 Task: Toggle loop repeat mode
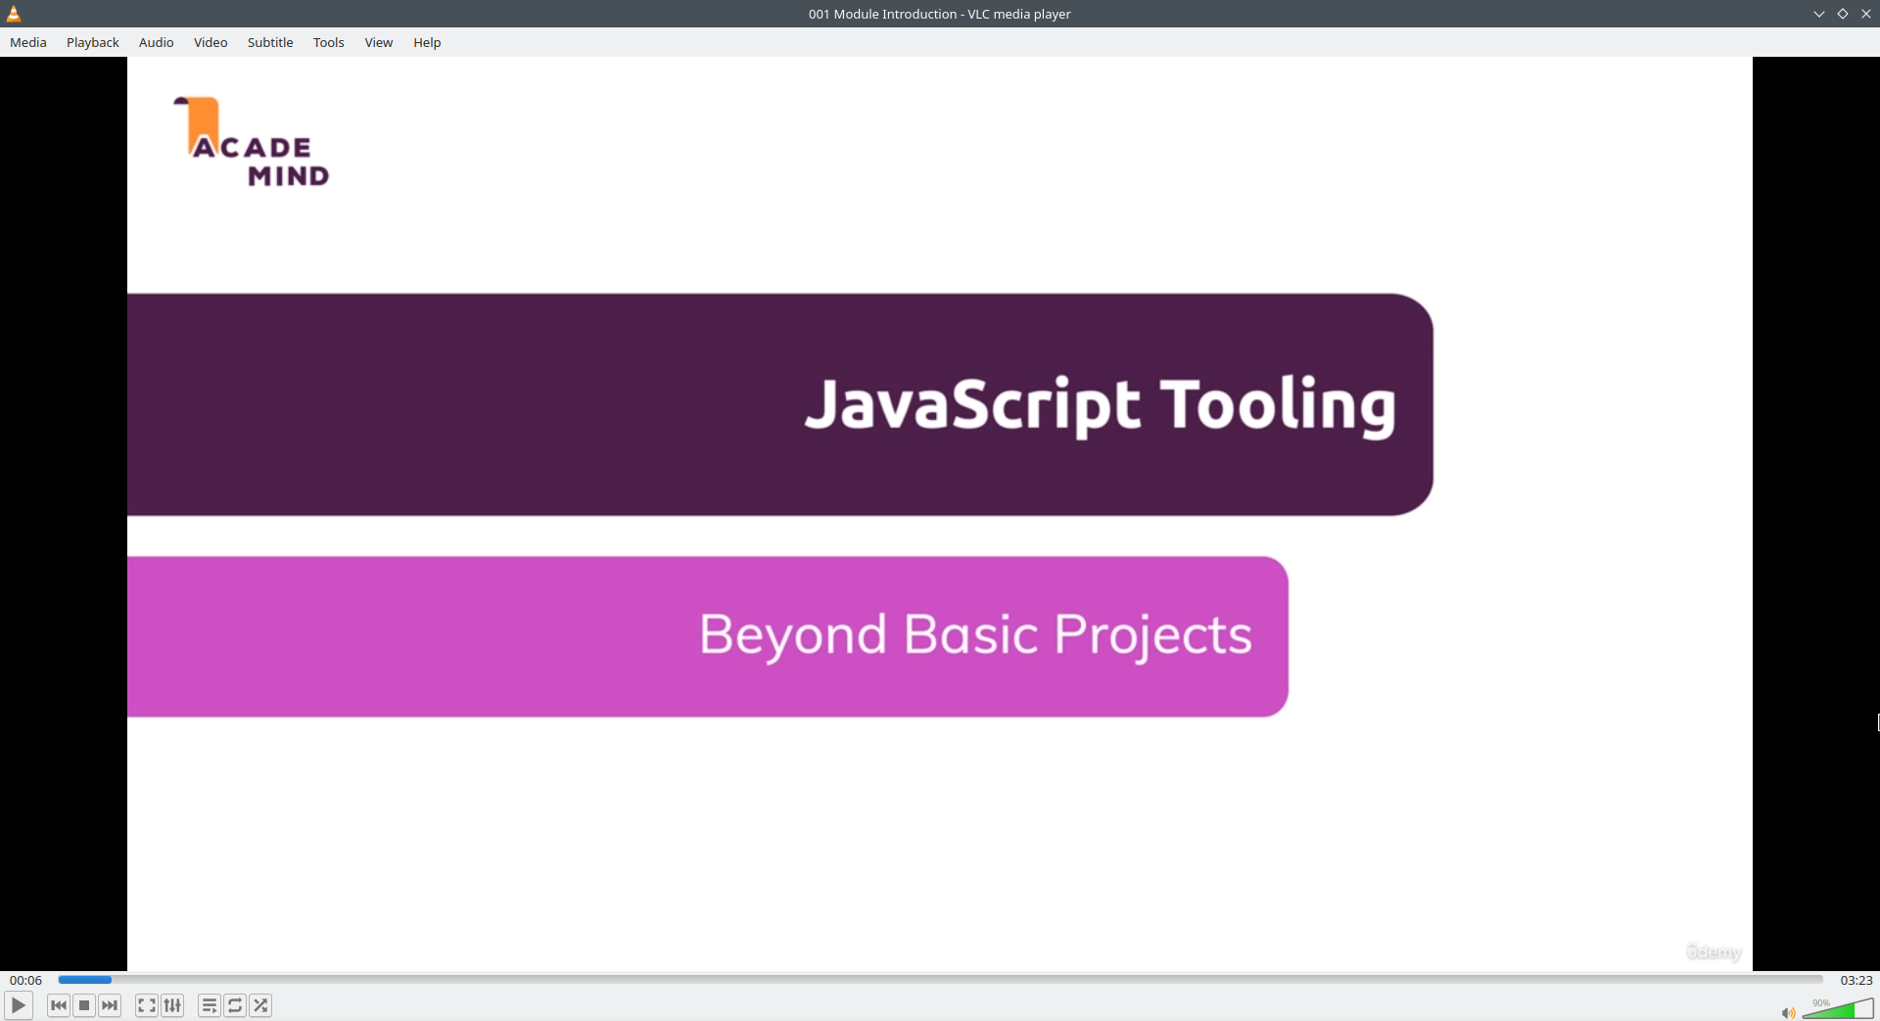point(235,1005)
